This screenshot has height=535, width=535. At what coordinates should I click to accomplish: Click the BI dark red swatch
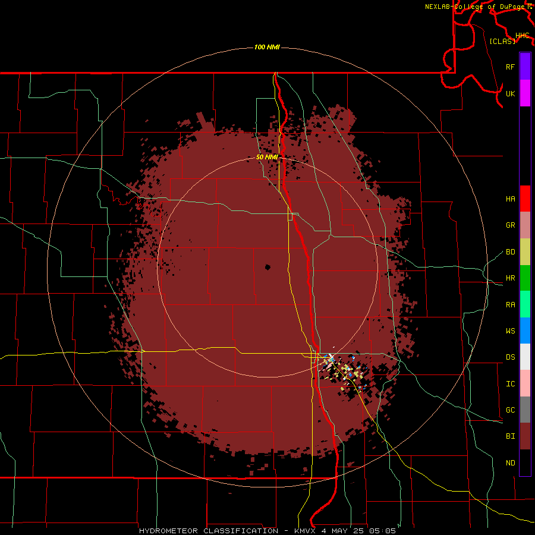(525, 436)
